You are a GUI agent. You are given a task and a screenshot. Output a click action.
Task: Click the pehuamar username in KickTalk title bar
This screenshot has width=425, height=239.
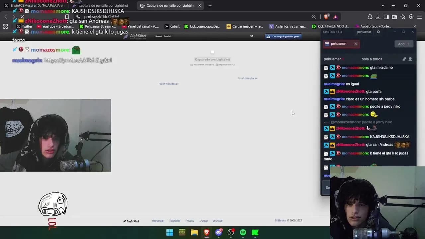[x=364, y=32]
